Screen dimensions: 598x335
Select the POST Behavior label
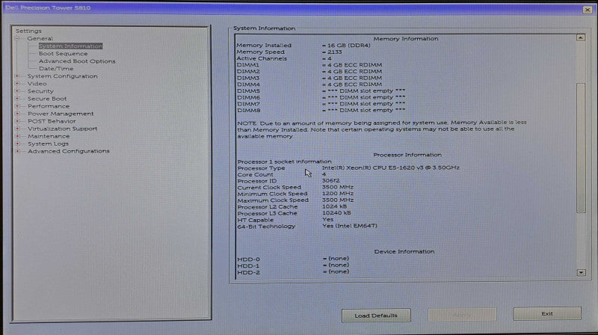[x=52, y=121]
